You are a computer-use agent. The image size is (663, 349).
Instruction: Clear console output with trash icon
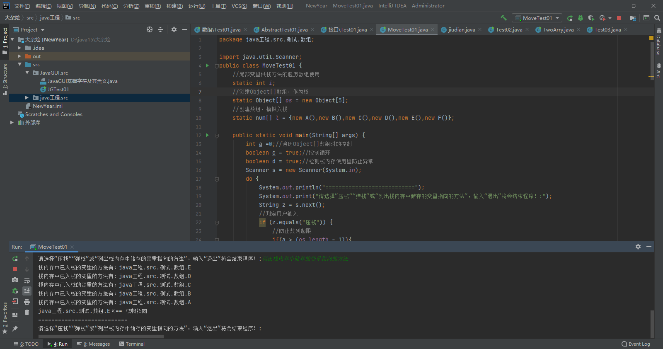(27, 313)
